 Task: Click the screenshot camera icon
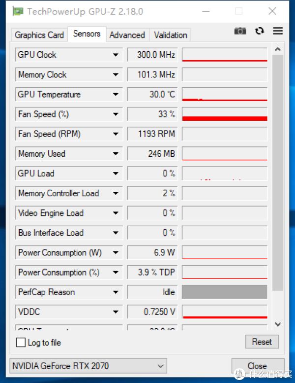240,31
